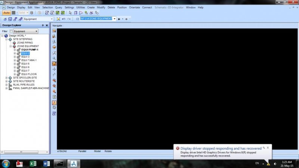
Task: Go back with the black left arrow
Action: (119, 19)
